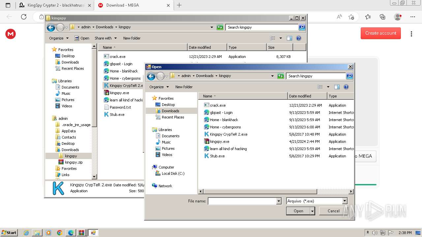Sort by Date modified column in Open dialog
Viewport: 422px width, 237px height.
[307, 96]
